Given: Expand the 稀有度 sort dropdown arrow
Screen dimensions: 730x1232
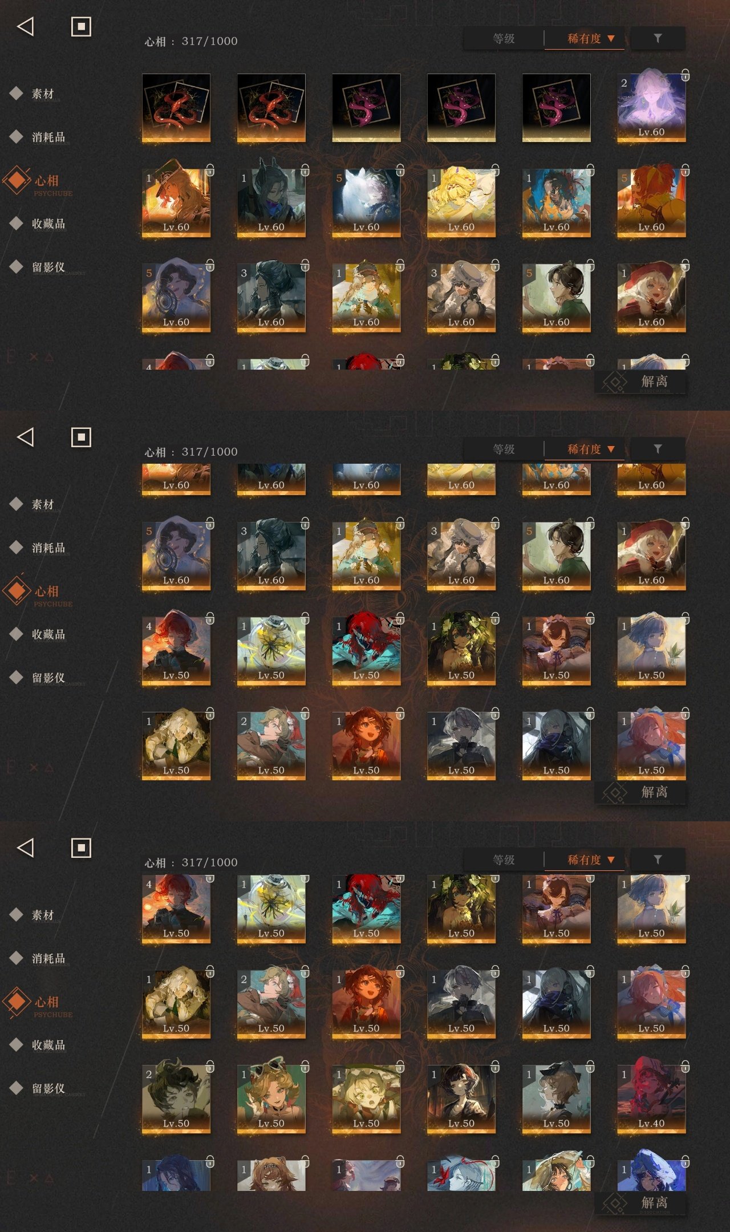Looking at the screenshot, I should point(611,38).
